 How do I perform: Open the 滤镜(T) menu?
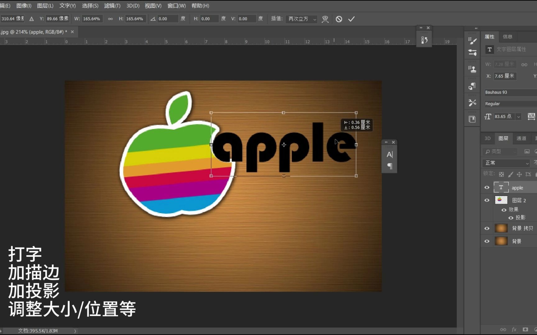pyautogui.click(x=112, y=6)
